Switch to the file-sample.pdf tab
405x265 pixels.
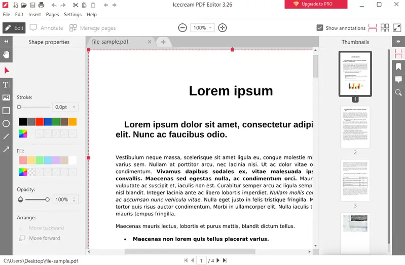[x=110, y=42]
